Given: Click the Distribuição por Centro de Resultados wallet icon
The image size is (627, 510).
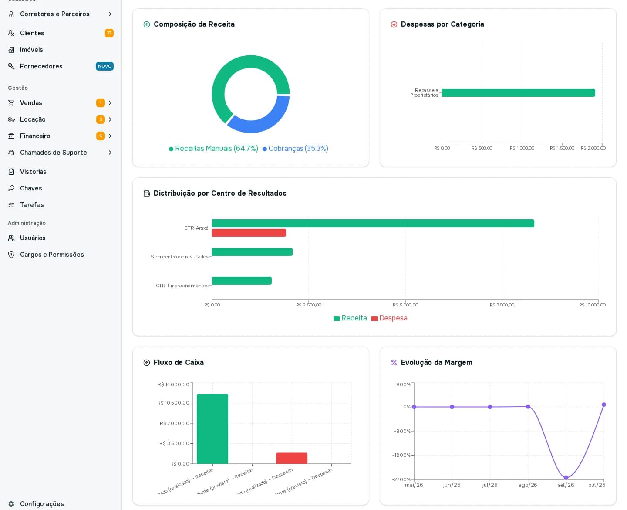Looking at the screenshot, I should pos(147,194).
